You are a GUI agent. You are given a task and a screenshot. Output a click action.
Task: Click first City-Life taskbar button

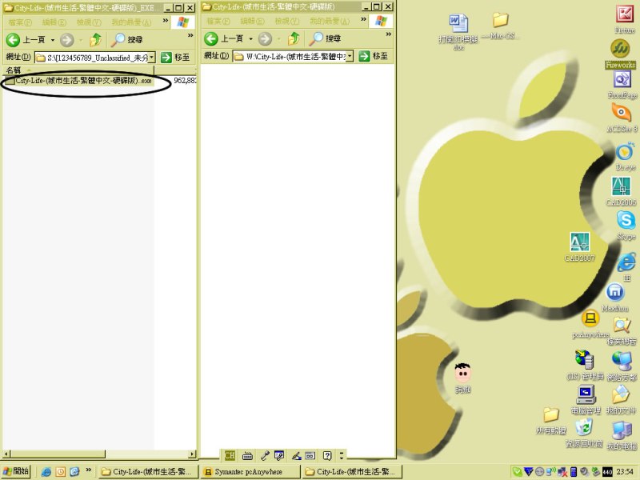tap(149, 471)
